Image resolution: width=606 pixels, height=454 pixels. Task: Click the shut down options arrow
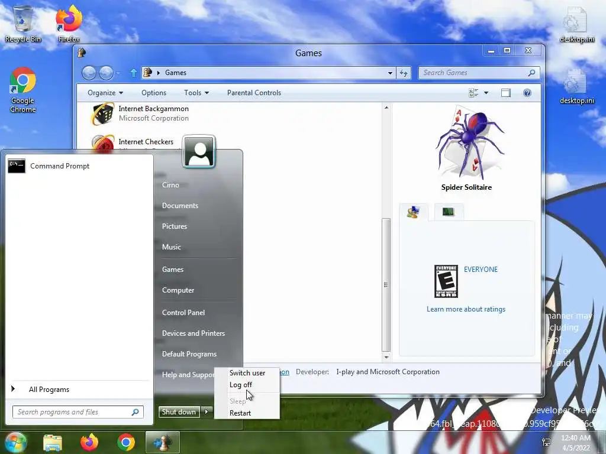click(x=207, y=412)
